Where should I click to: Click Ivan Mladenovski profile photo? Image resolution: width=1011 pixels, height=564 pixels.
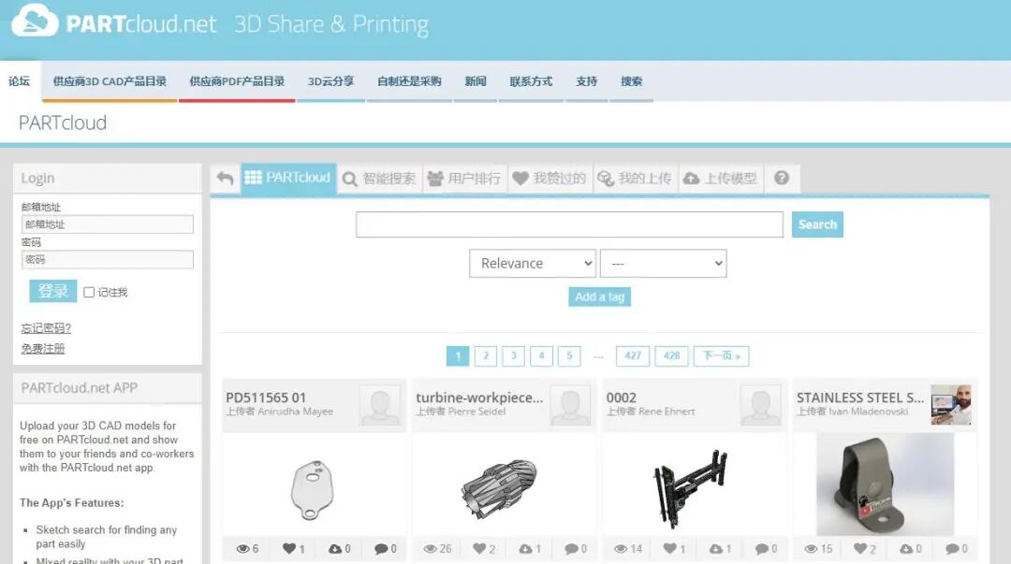pos(951,405)
